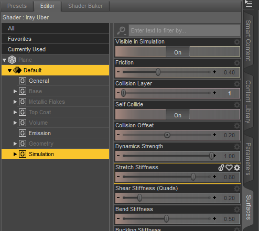Decrease Friction with minus button

(x=118, y=72)
